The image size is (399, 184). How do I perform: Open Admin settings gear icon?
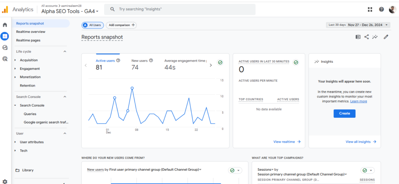point(5,181)
